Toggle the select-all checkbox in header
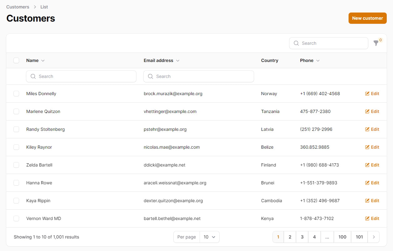The height and width of the screenshot is (251, 393). pyautogui.click(x=16, y=60)
